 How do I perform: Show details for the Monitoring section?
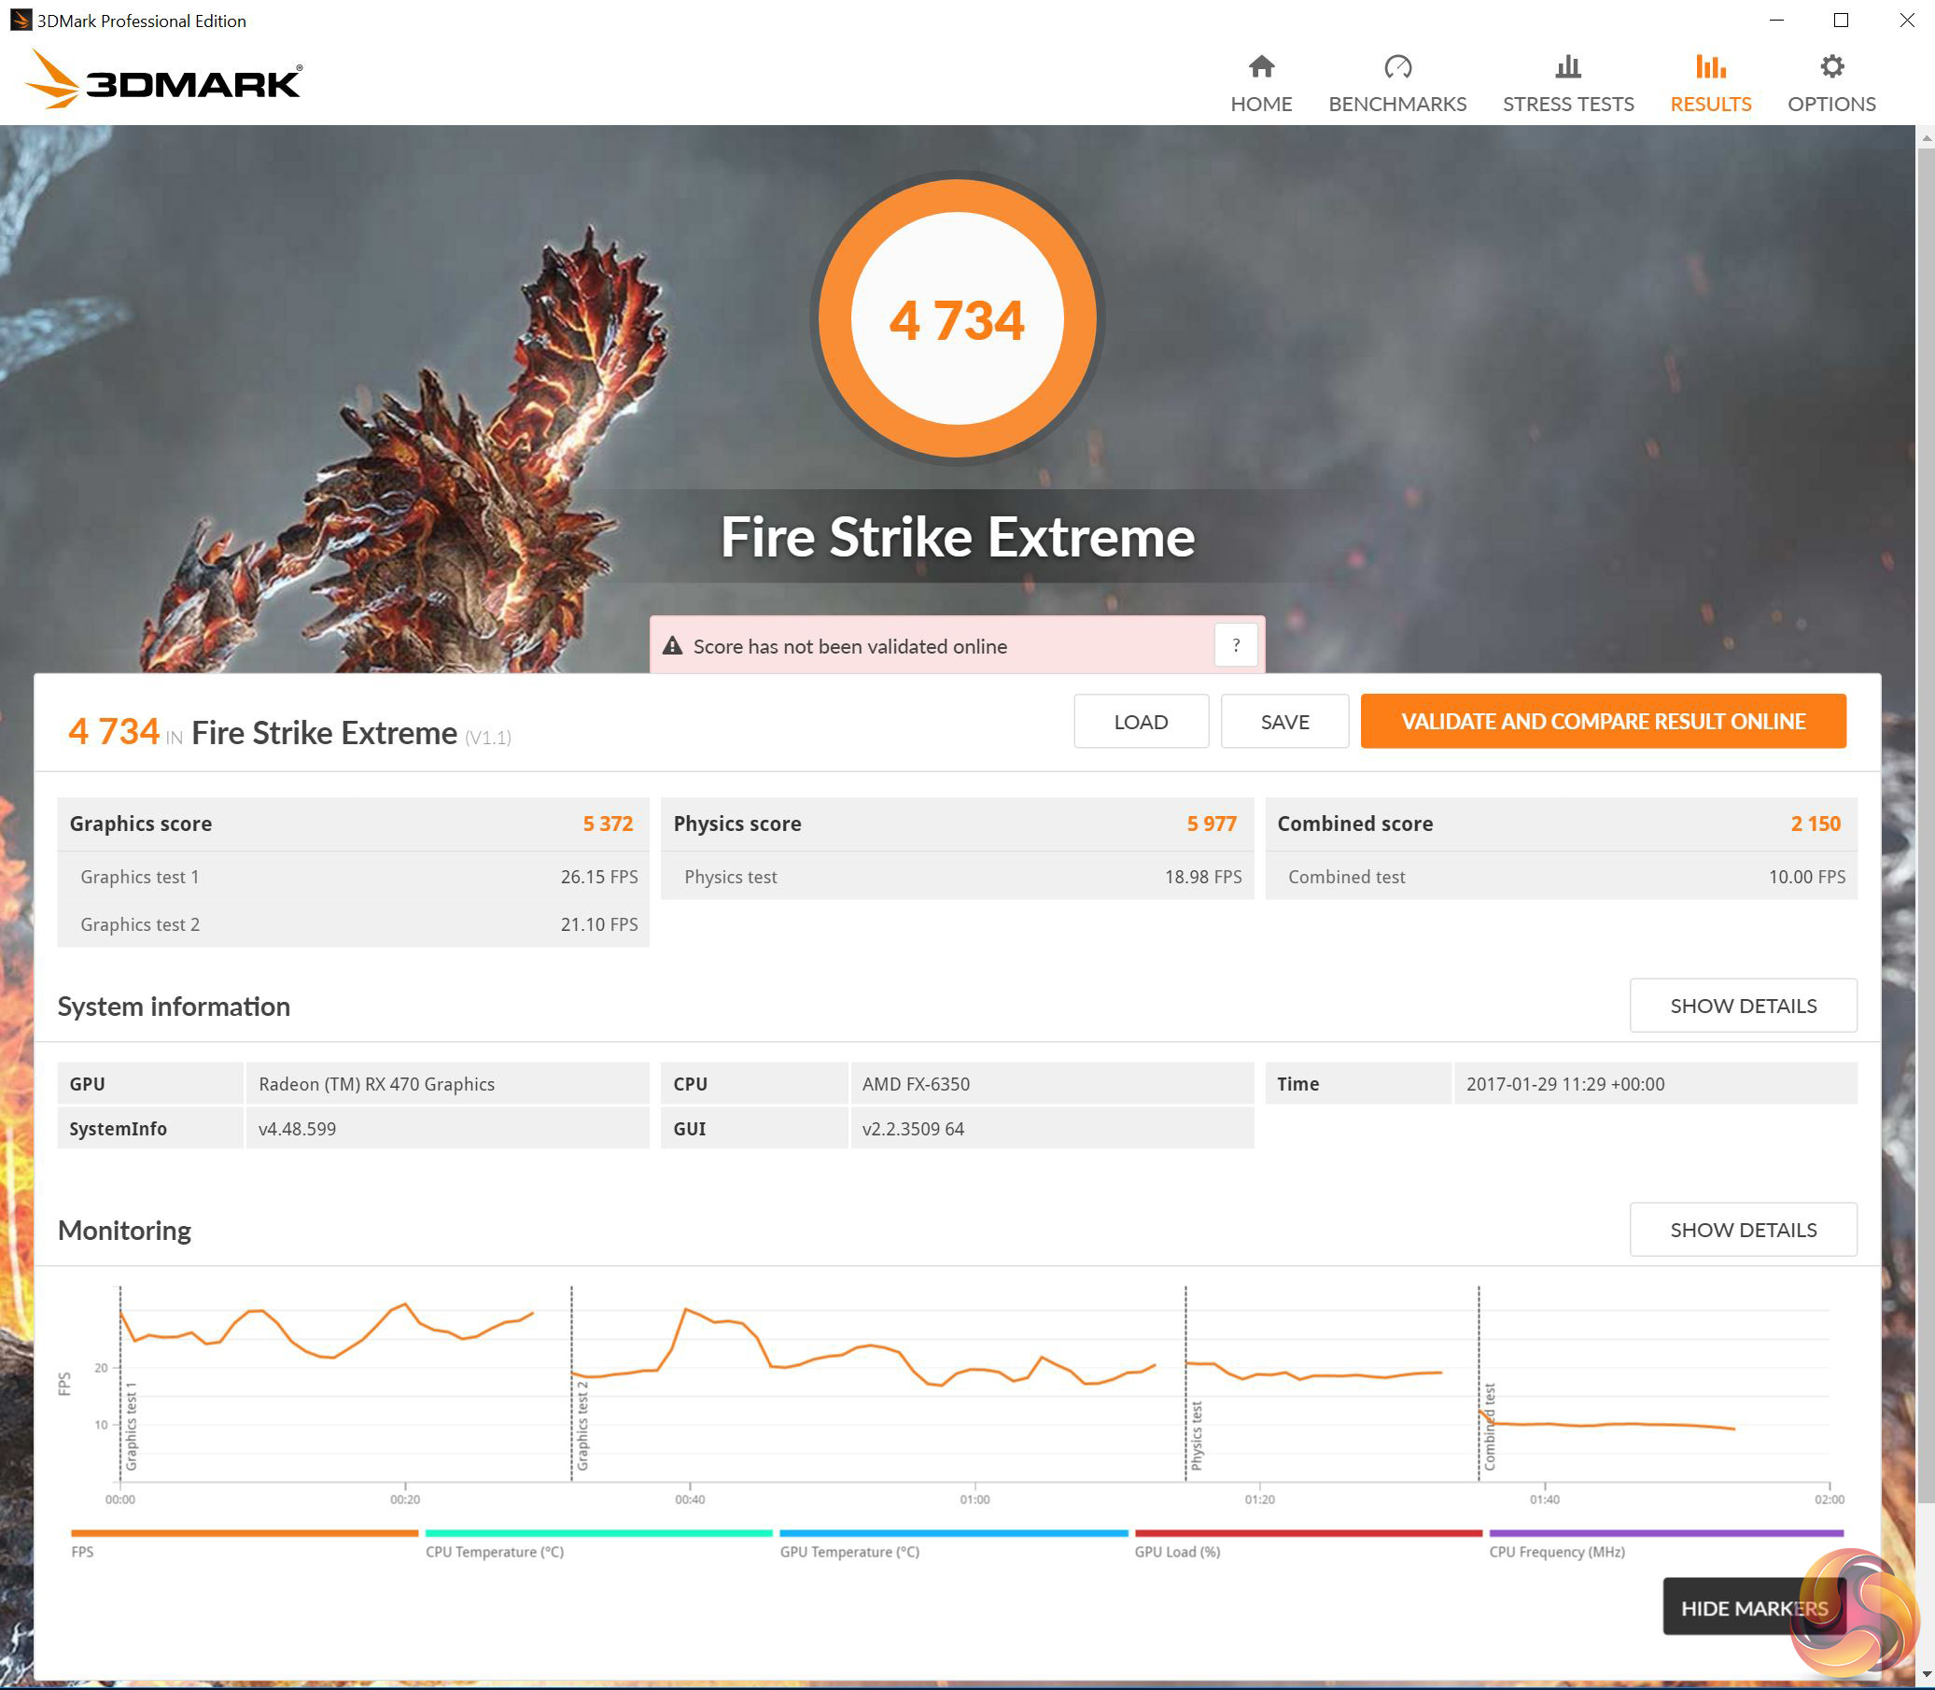pyautogui.click(x=1742, y=1230)
